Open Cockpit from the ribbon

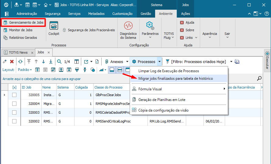tap(54, 28)
